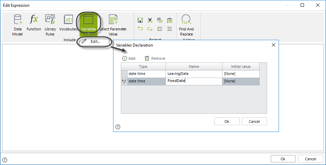The height and width of the screenshot is (165, 326).
Task: Open the Data Model tool
Action: tap(17, 25)
